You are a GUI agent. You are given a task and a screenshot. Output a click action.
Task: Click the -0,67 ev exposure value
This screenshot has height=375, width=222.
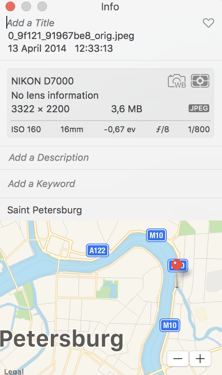click(120, 129)
